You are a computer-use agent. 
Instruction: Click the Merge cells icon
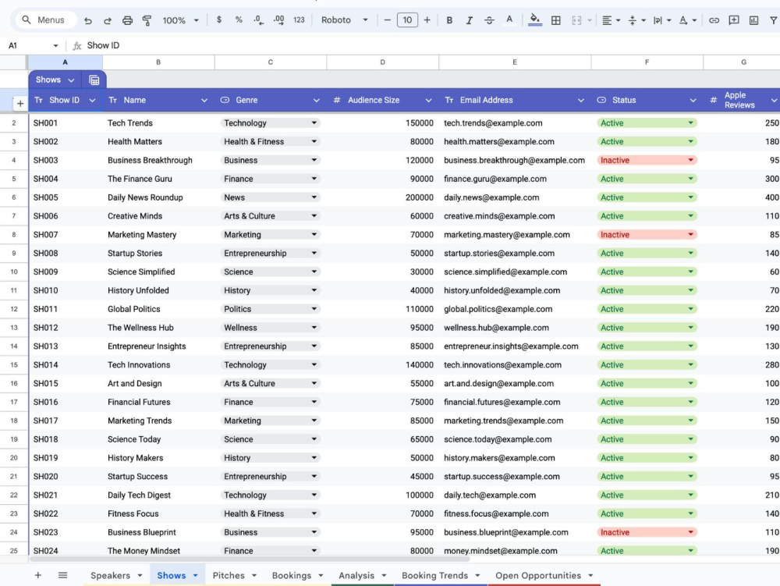(x=576, y=20)
